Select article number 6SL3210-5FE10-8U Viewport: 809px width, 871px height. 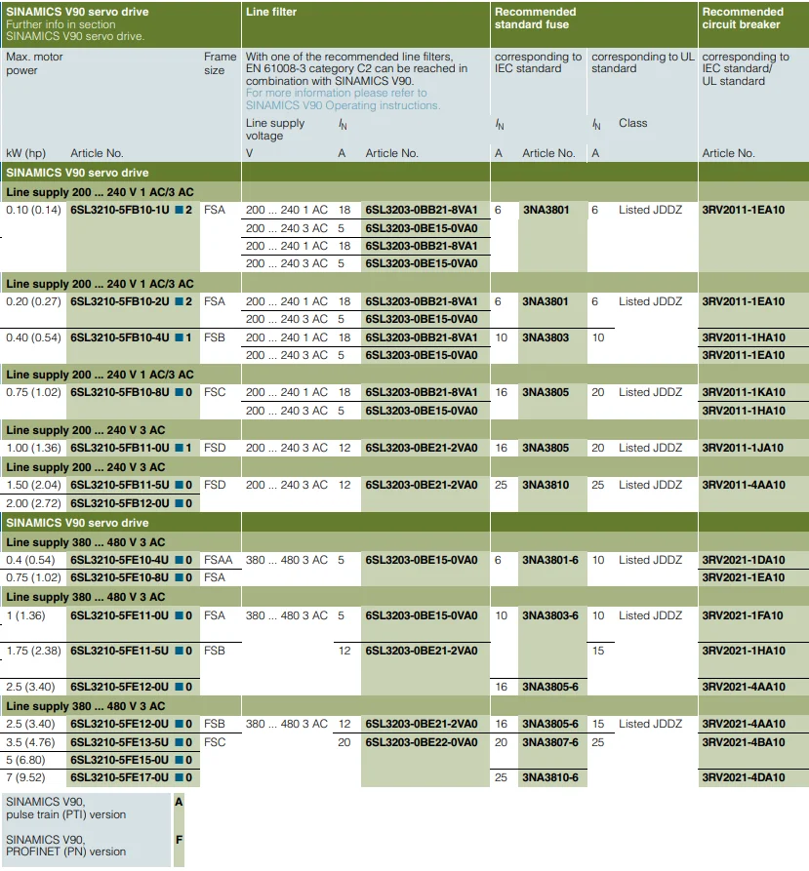[x=119, y=577]
